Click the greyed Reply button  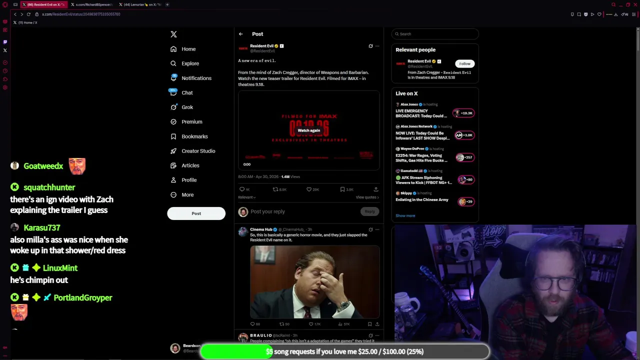(x=369, y=211)
